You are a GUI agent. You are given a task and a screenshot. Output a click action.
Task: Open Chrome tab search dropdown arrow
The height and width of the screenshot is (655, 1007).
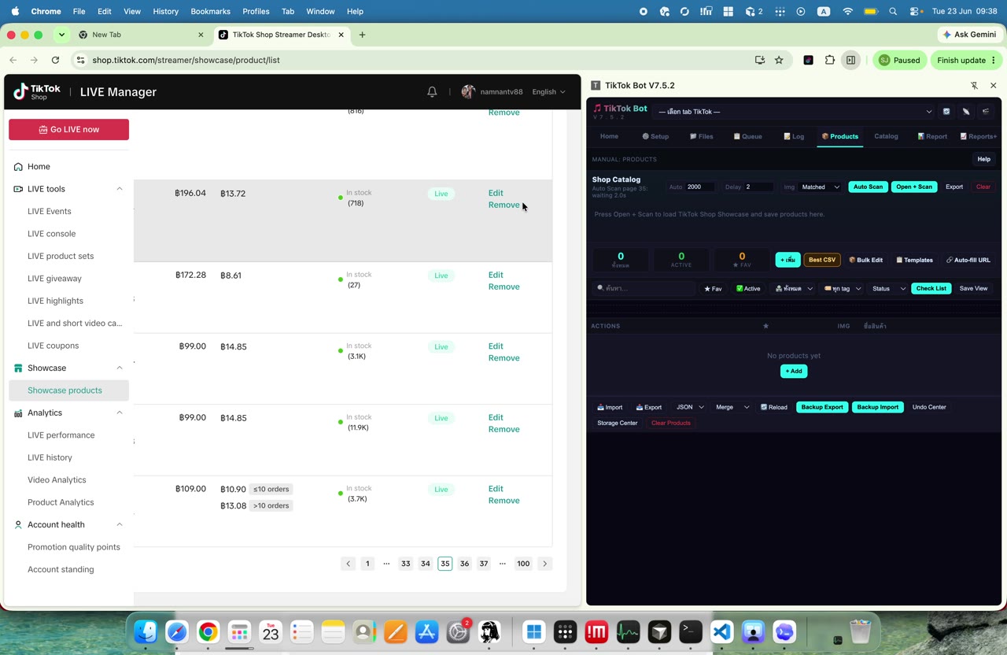click(x=61, y=35)
